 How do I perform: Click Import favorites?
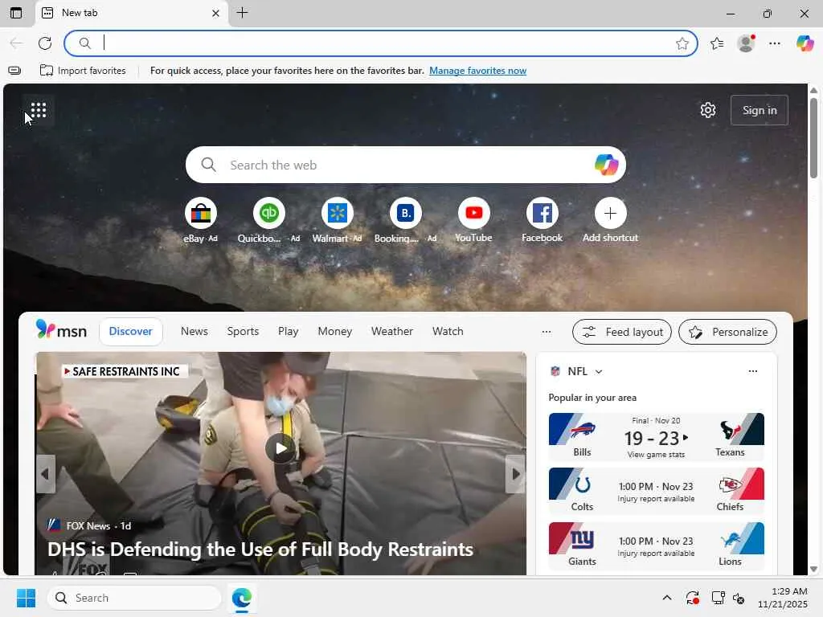(x=83, y=71)
